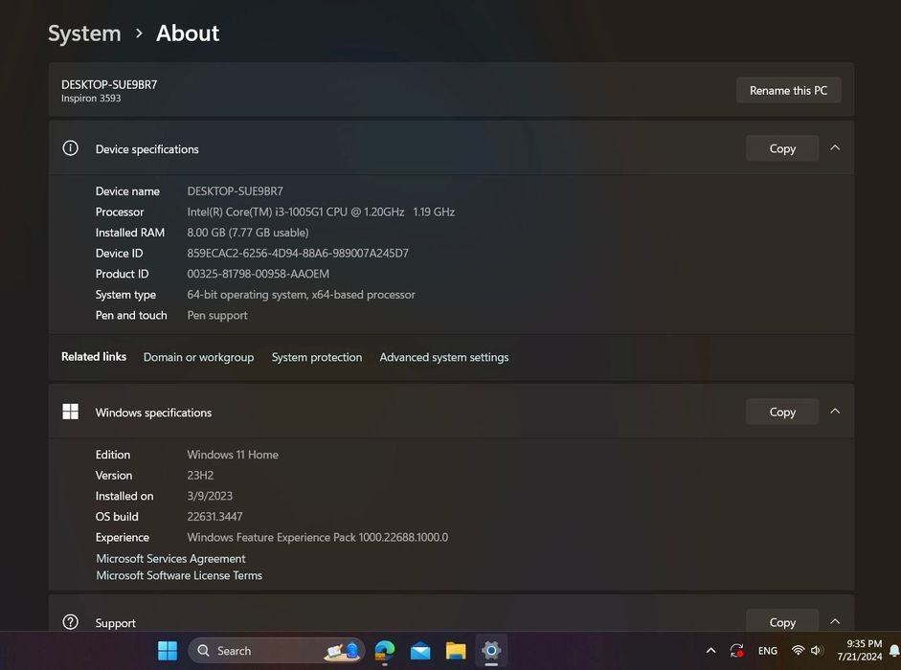This screenshot has height=670, width=901.
Task: Go back to System in breadcrumb
Action: pos(84,33)
